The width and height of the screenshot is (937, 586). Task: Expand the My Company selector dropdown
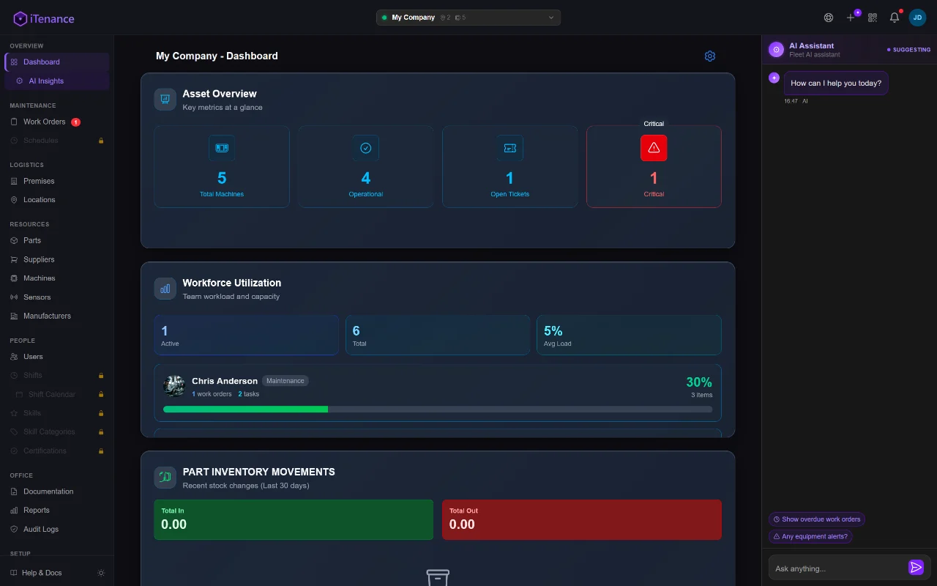click(x=468, y=18)
